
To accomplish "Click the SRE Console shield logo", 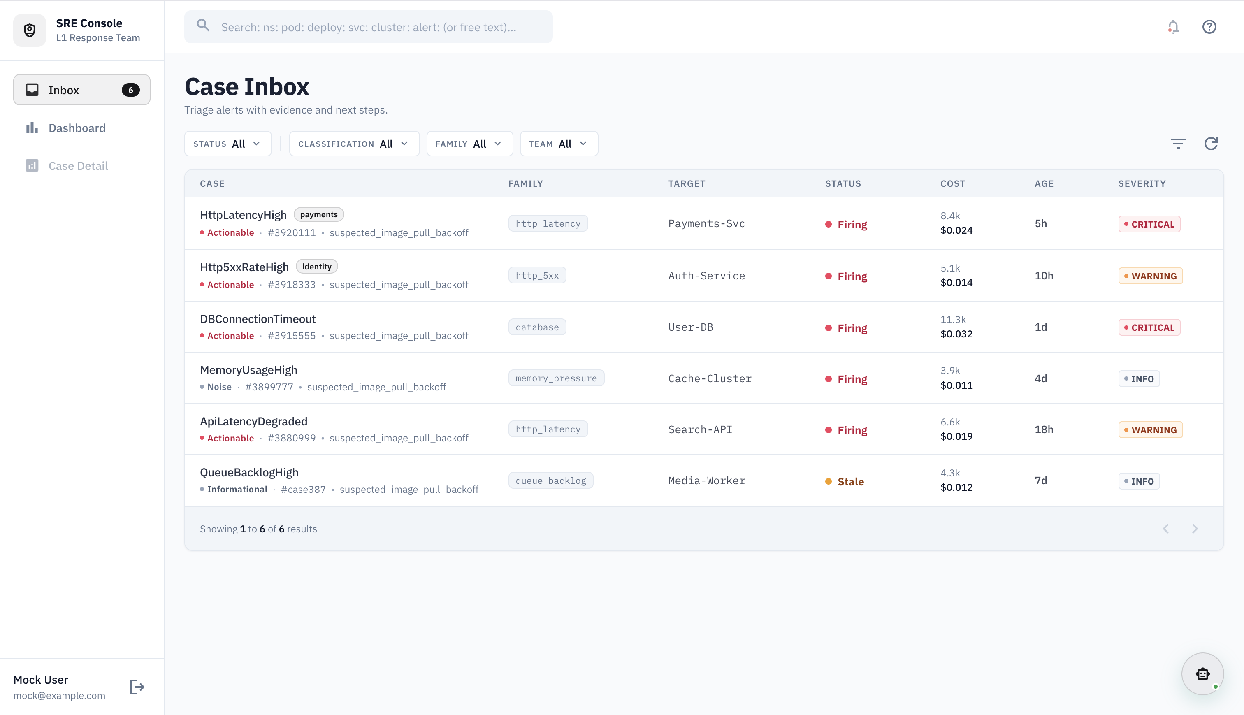I will pos(30,30).
